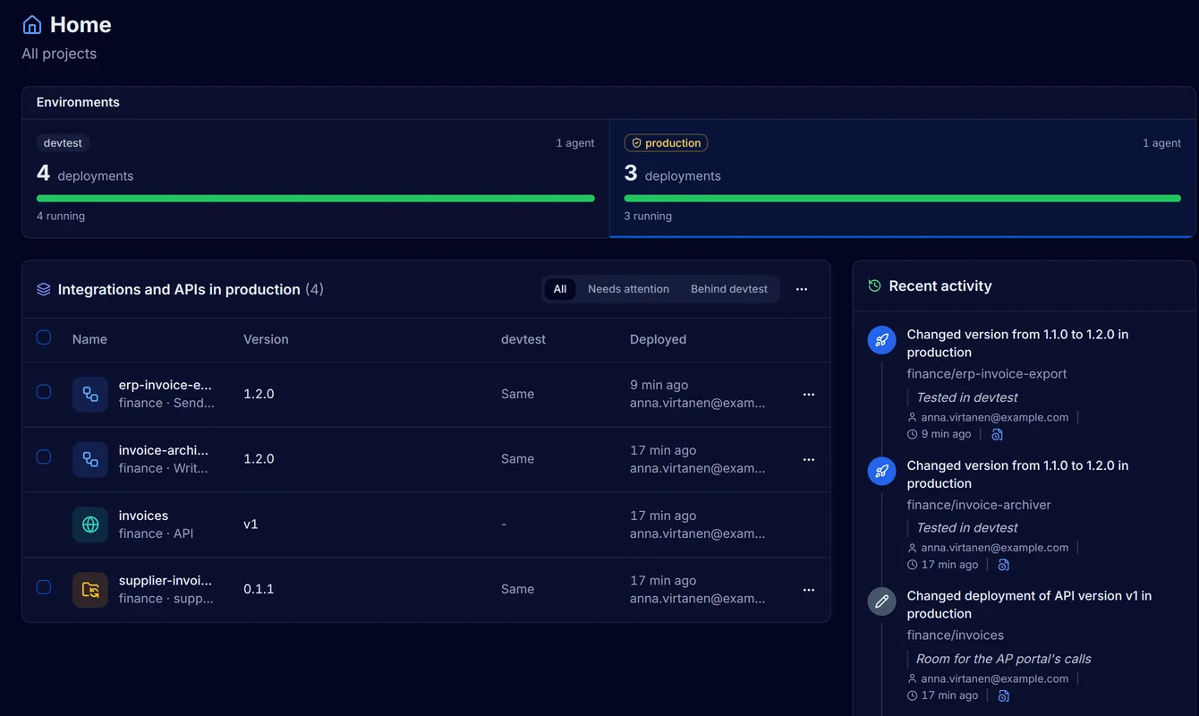Click the globe icon for invoices API
Image resolution: width=1199 pixels, height=716 pixels.
pyautogui.click(x=90, y=524)
